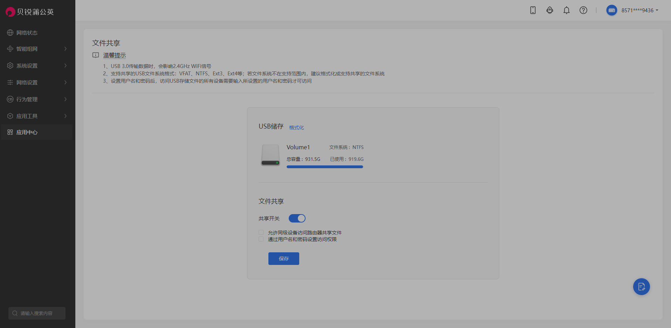671x328 pixels.
Task: Click the Volume1 label
Action: pyautogui.click(x=298, y=147)
